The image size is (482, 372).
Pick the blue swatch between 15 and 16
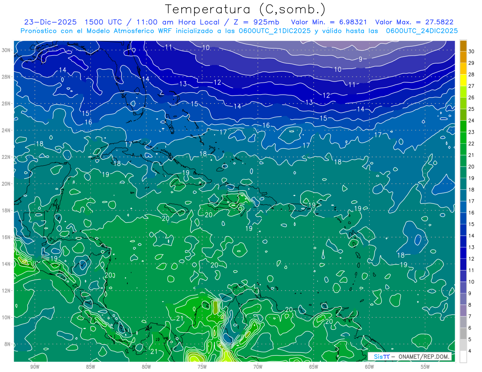(464, 219)
